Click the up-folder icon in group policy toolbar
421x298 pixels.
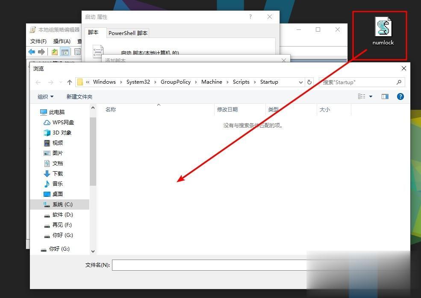coord(55,52)
